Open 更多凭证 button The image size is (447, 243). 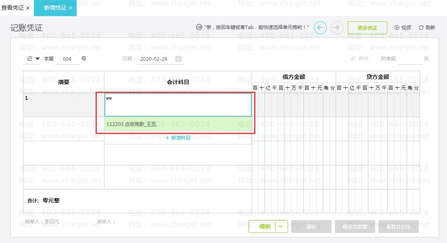coord(367,28)
